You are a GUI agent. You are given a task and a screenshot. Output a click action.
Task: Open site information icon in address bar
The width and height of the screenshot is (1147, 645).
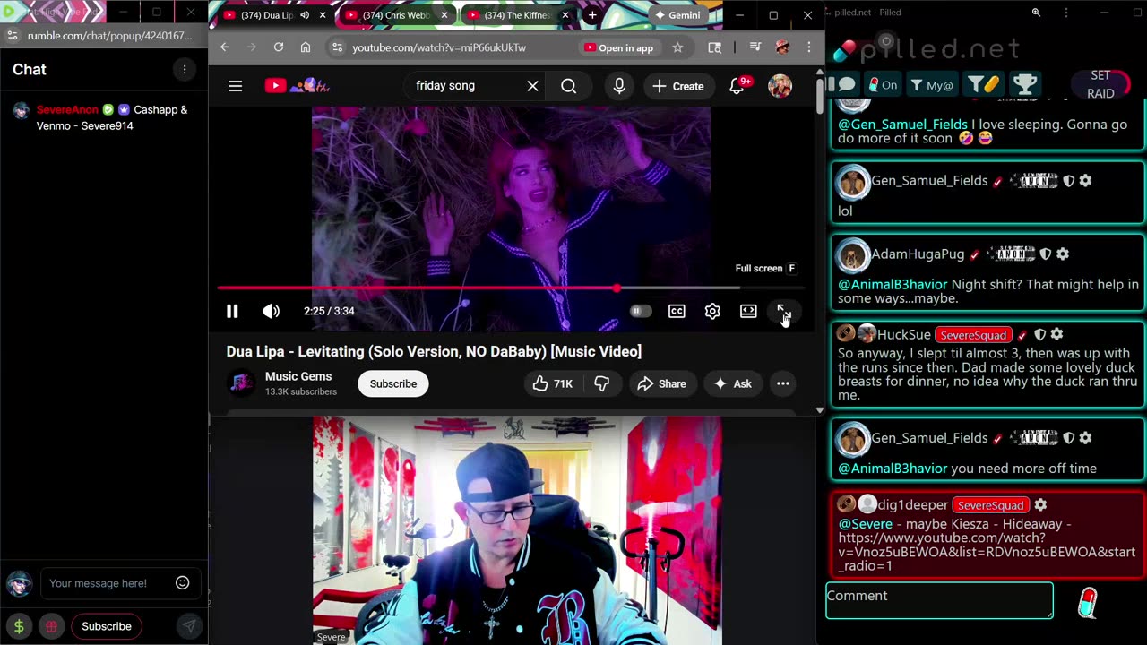point(336,47)
